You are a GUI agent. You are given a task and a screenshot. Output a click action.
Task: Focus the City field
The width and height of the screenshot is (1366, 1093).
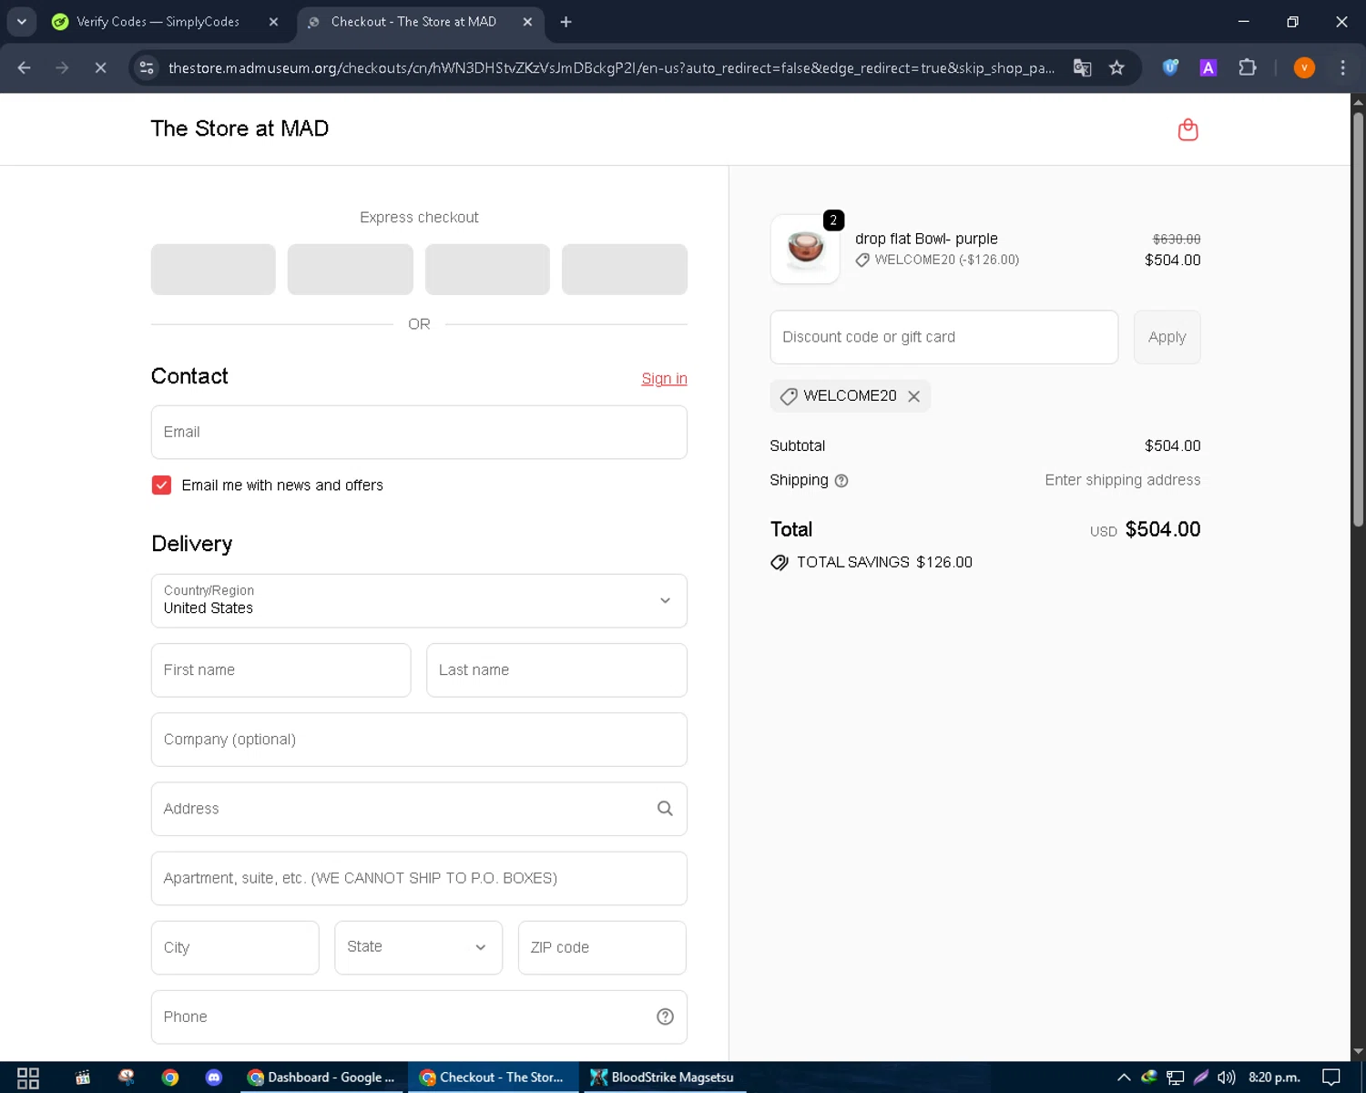[x=235, y=947]
